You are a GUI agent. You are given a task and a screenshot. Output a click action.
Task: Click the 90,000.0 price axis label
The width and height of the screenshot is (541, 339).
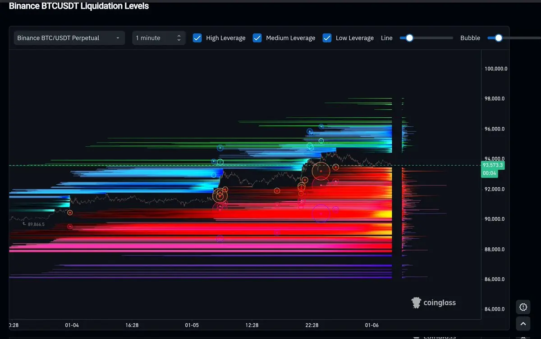point(495,219)
